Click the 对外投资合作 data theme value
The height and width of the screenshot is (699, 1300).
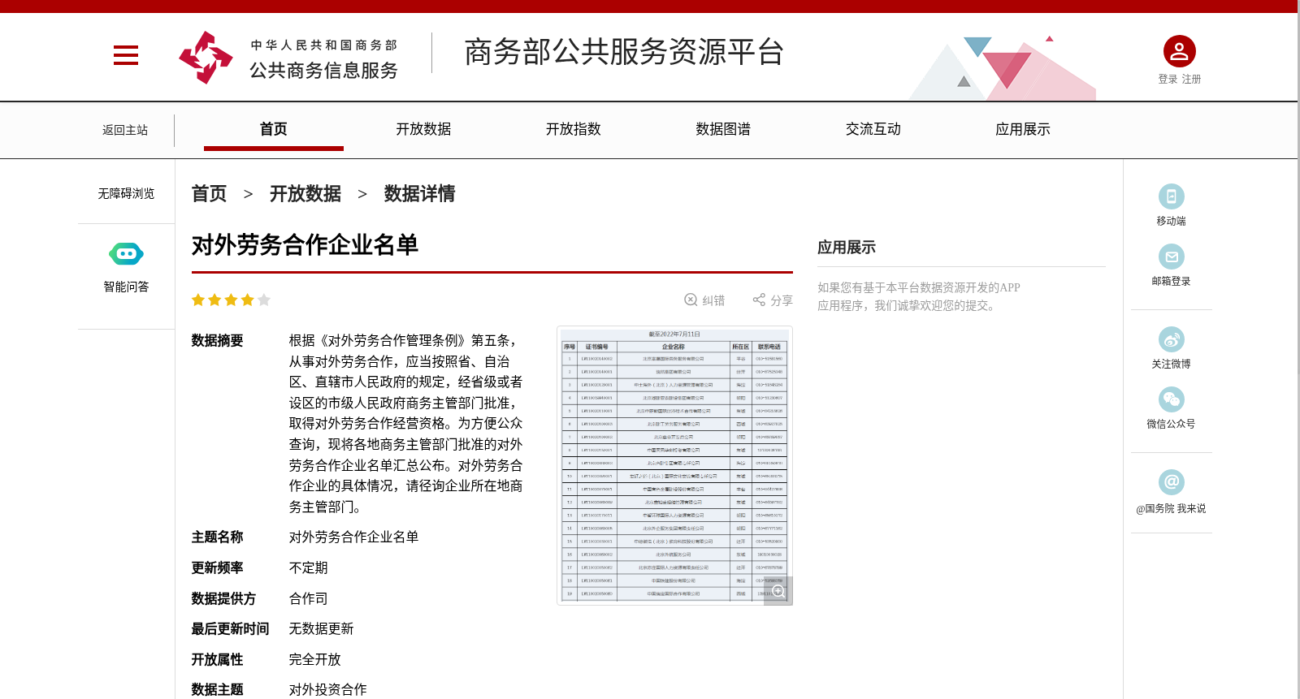pyautogui.click(x=328, y=689)
